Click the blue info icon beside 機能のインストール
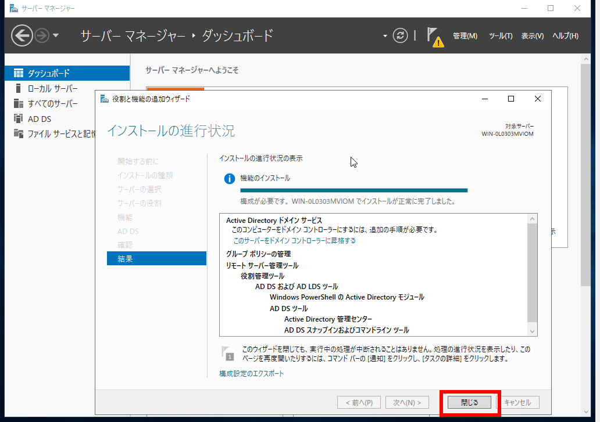This screenshot has width=600, height=422. coord(229,178)
